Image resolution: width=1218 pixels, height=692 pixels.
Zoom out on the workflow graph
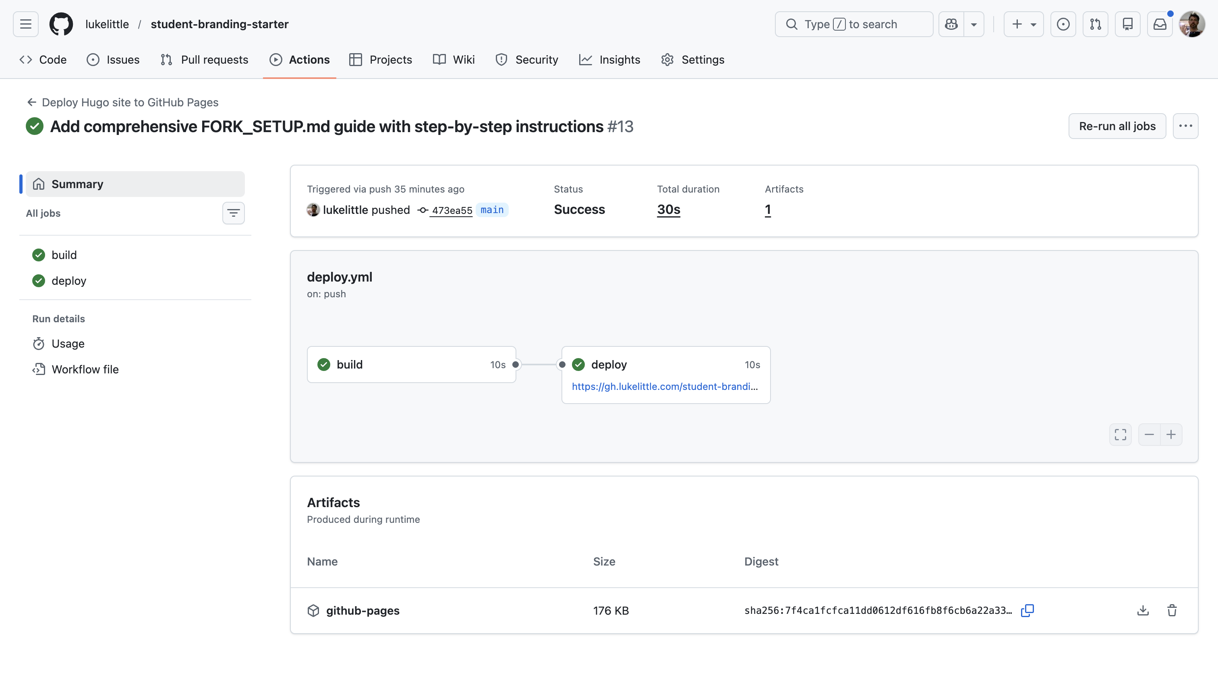coord(1149,434)
